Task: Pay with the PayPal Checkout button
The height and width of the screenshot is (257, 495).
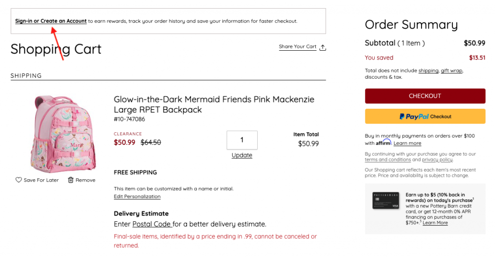Action: (x=425, y=116)
